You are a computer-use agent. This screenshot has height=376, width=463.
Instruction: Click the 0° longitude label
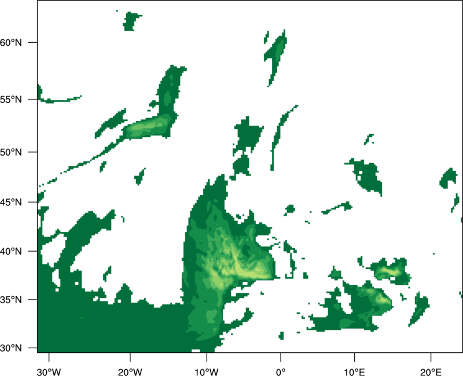pos(281,372)
